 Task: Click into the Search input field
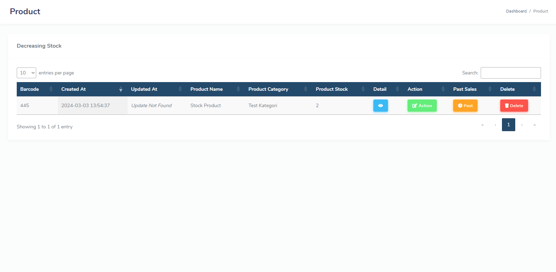[510, 73]
